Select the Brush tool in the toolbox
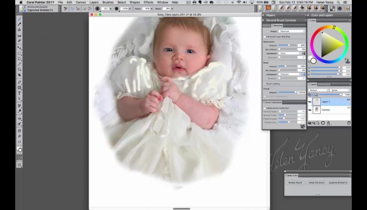Screen dimensions: 367x210 (x=20, y=19)
